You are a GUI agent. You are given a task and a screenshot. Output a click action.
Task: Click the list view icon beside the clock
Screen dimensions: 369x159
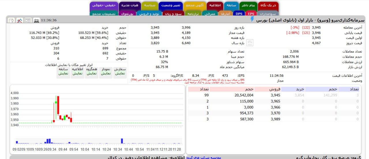(28, 20)
